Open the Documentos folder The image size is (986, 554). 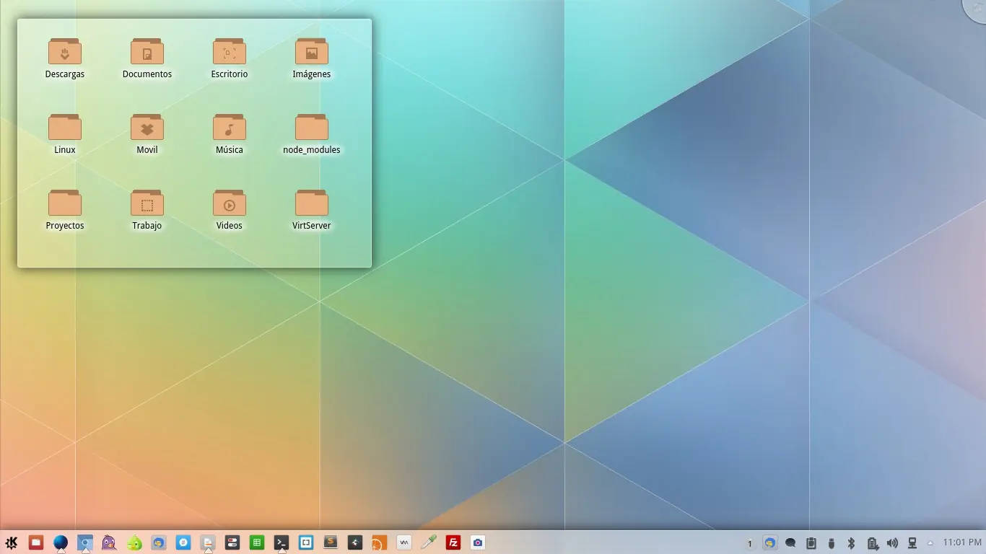tap(147, 58)
